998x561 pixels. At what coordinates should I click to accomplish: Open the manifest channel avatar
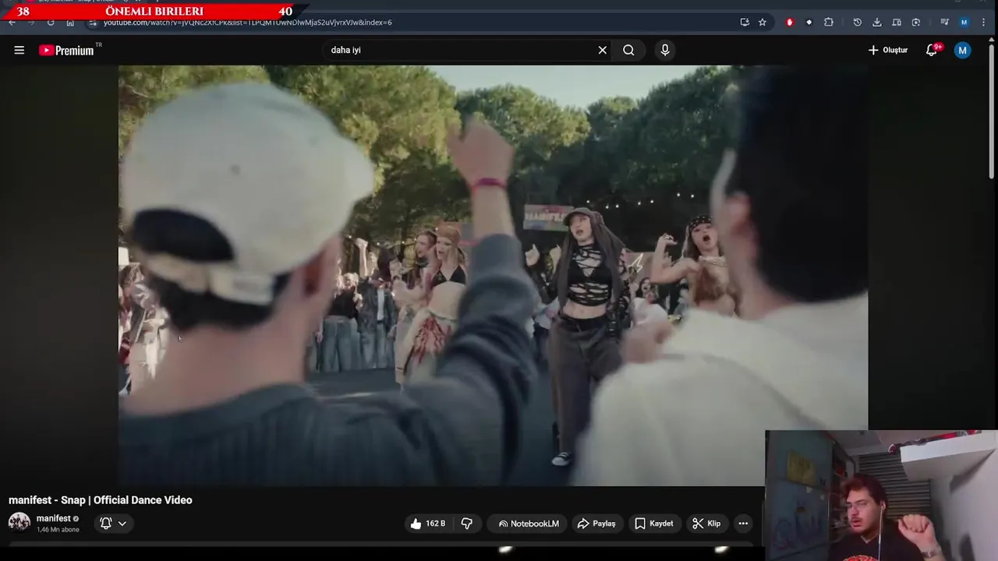point(19,522)
